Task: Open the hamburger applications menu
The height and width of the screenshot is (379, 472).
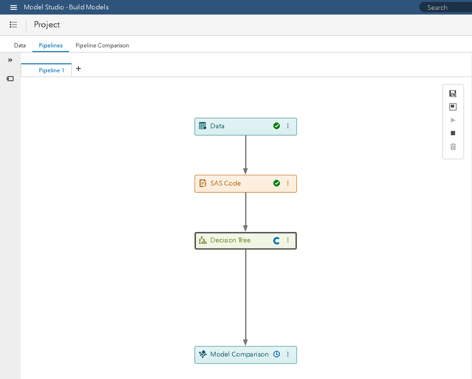Action: (x=14, y=8)
